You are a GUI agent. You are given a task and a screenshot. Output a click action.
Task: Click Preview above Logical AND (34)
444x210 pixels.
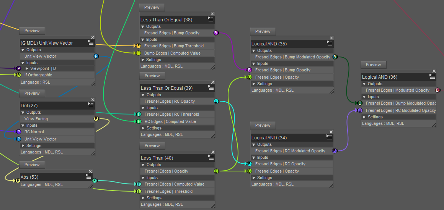(x=263, y=125)
